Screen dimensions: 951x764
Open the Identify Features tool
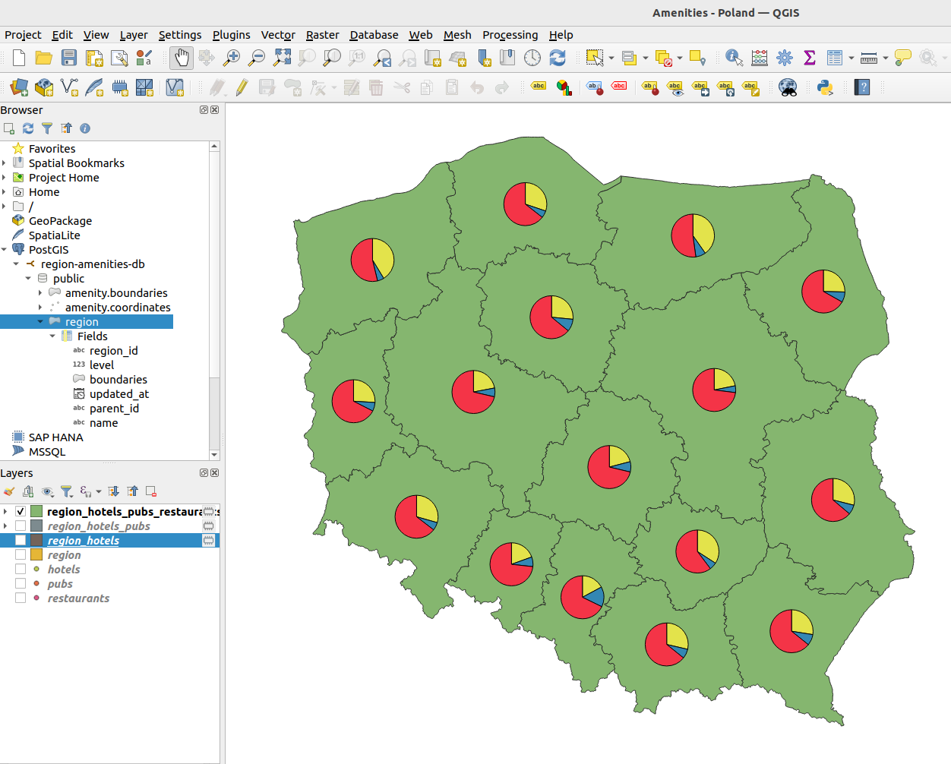[734, 58]
